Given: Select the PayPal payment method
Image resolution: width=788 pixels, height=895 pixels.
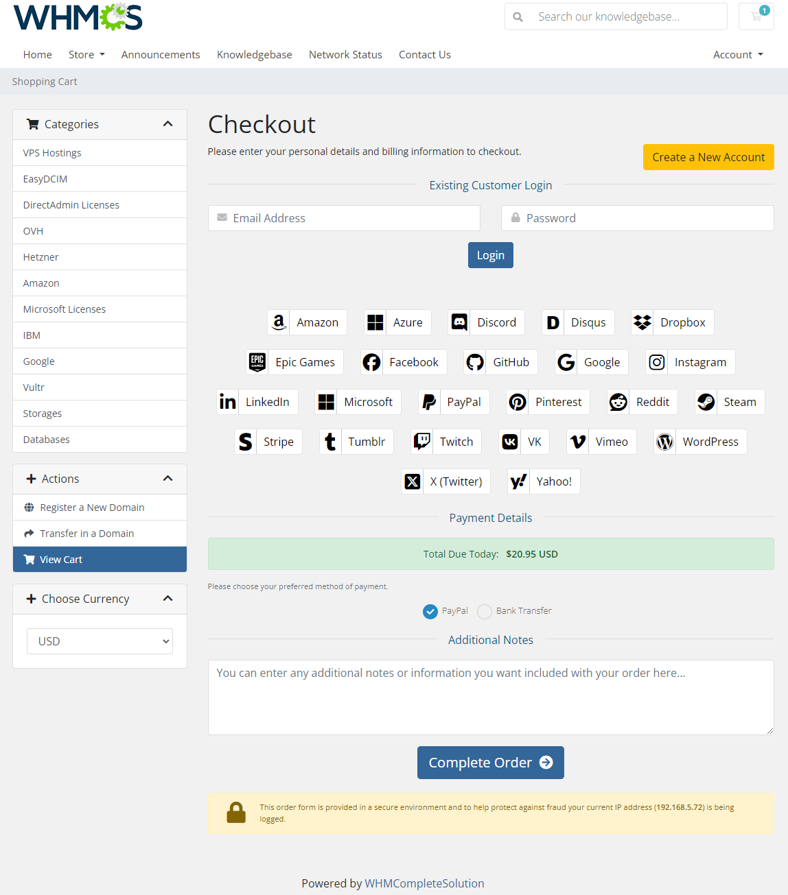Looking at the screenshot, I should click(x=430, y=611).
